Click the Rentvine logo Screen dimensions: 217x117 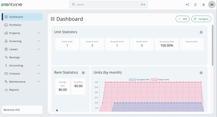[11, 4]
